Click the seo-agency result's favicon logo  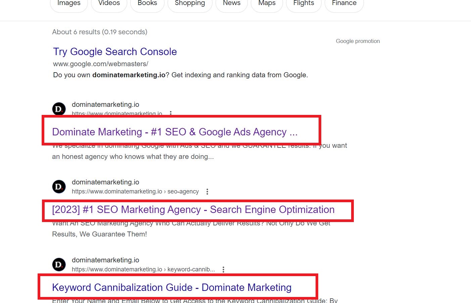pyautogui.click(x=59, y=186)
